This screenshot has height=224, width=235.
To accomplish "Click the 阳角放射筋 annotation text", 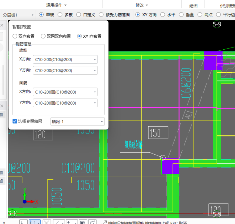I will pyautogui.click(x=133, y=144).
